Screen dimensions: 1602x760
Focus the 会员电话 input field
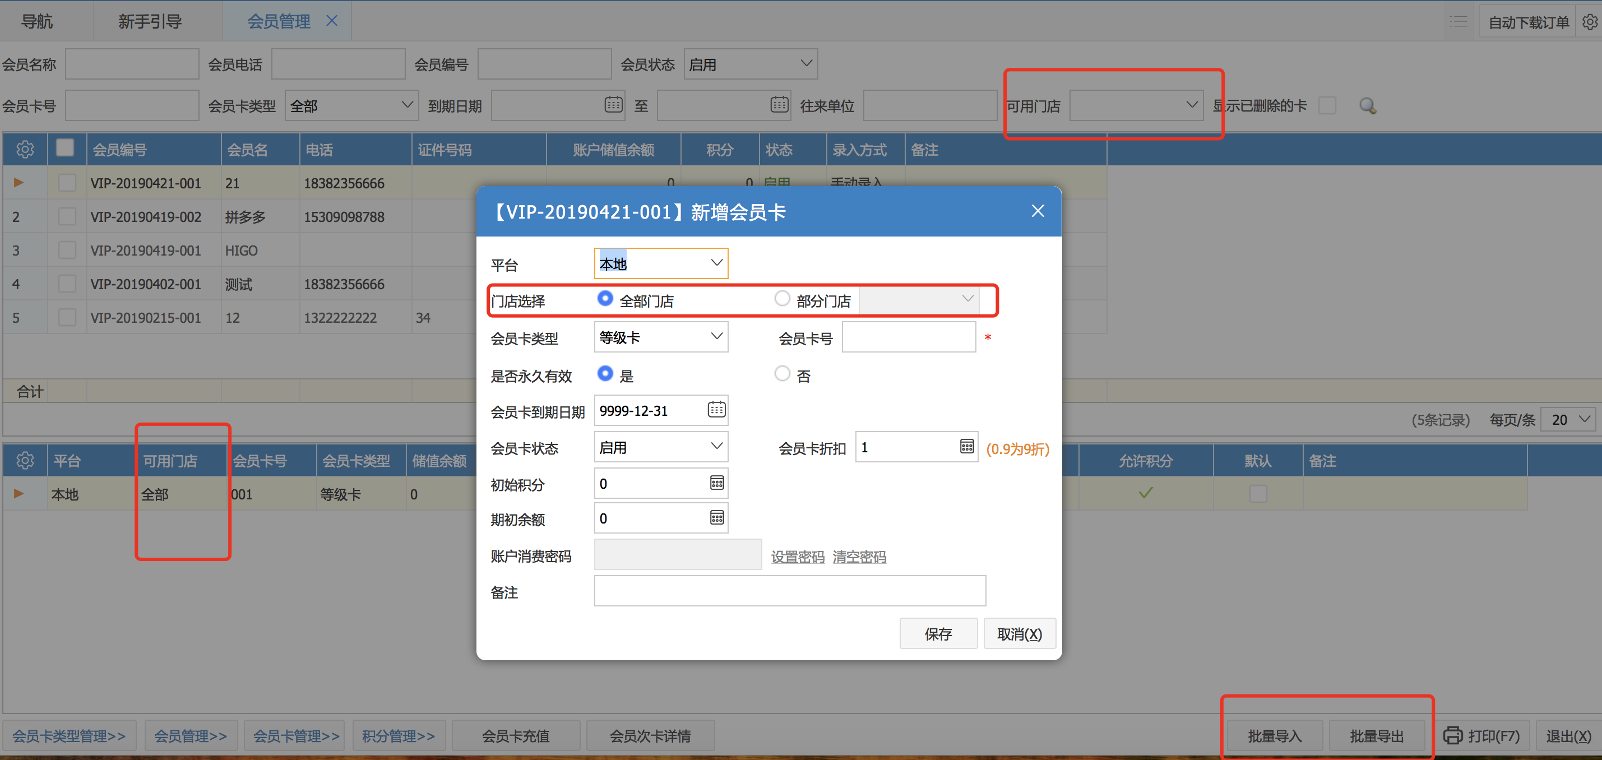click(339, 64)
